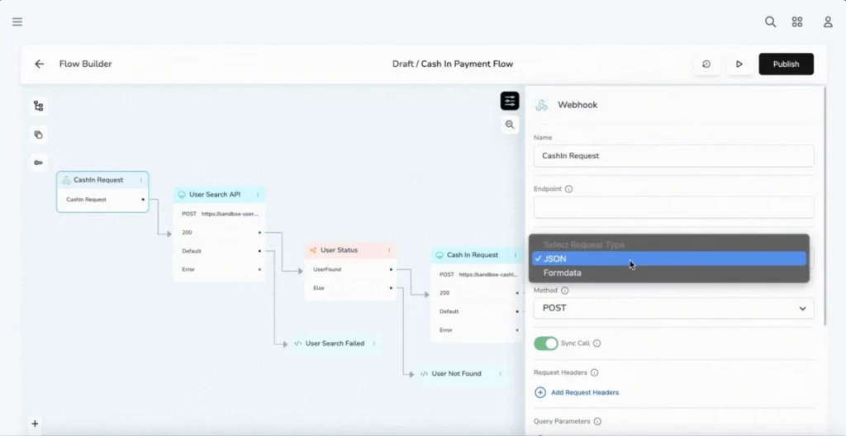Open the apps grid icon
The height and width of the screenshot is (436, 846).
tap(797, 22)
